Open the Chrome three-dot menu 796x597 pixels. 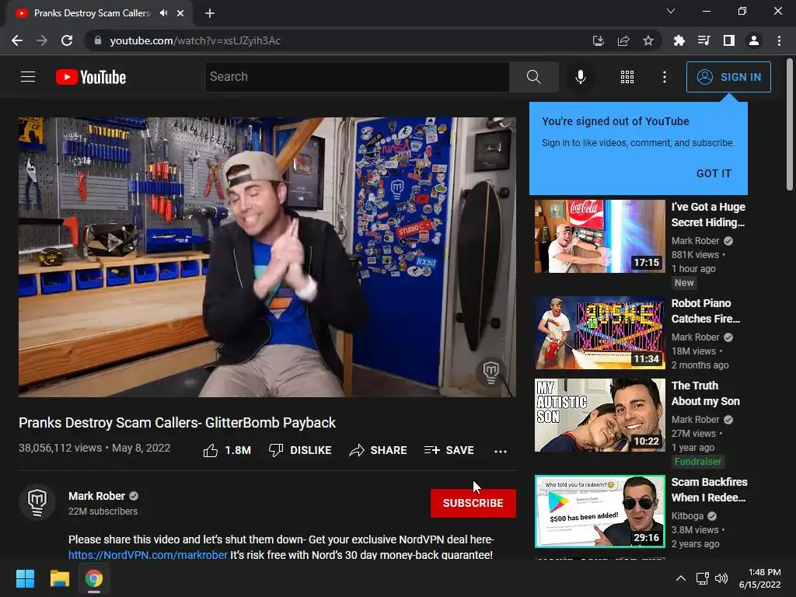click(779, 40)
